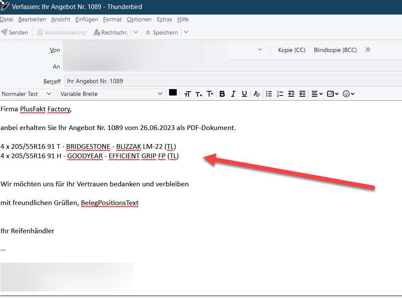This screenshot has height=298, width=402.
Task: Insert a numbered list
Action: (280, 94)
